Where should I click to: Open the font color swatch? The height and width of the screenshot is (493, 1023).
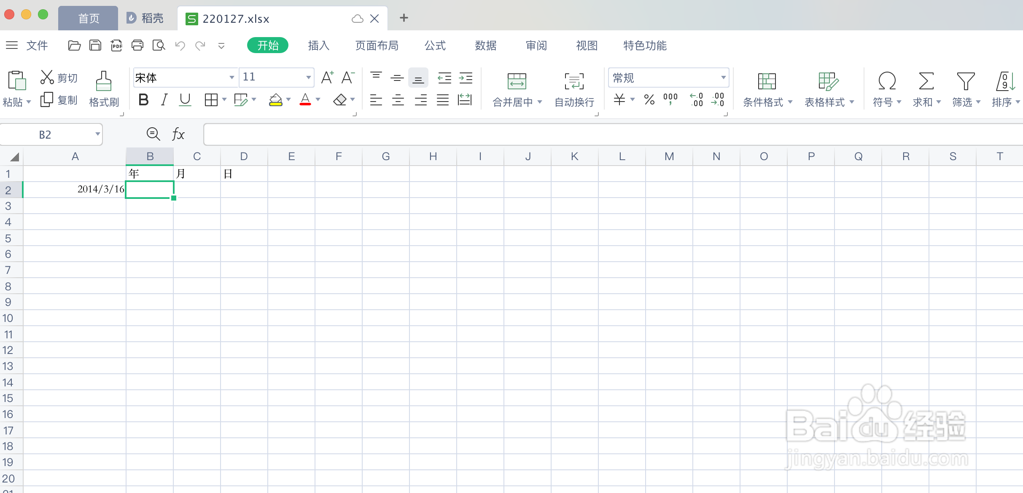[305, 100]
